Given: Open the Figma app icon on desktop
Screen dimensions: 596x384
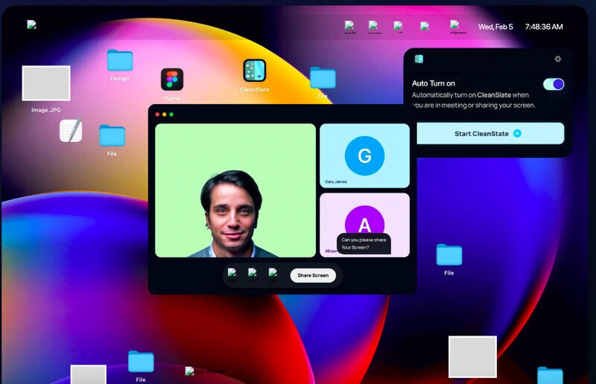Looking at the screenshot, I should (172, 80).
